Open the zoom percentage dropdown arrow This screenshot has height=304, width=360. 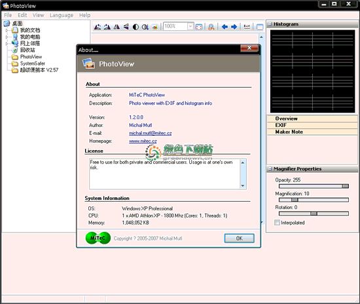click(190, 26)
